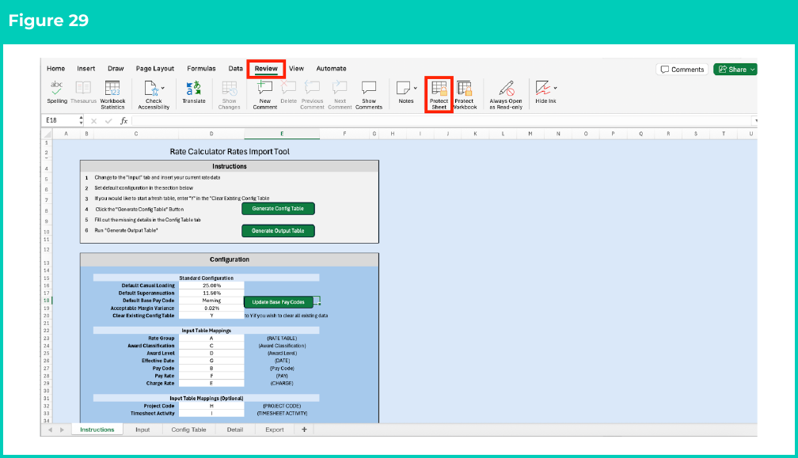Click the formula bar confirm checkmark
Screen dimensions: 798x458
click(x=108, y=121)
